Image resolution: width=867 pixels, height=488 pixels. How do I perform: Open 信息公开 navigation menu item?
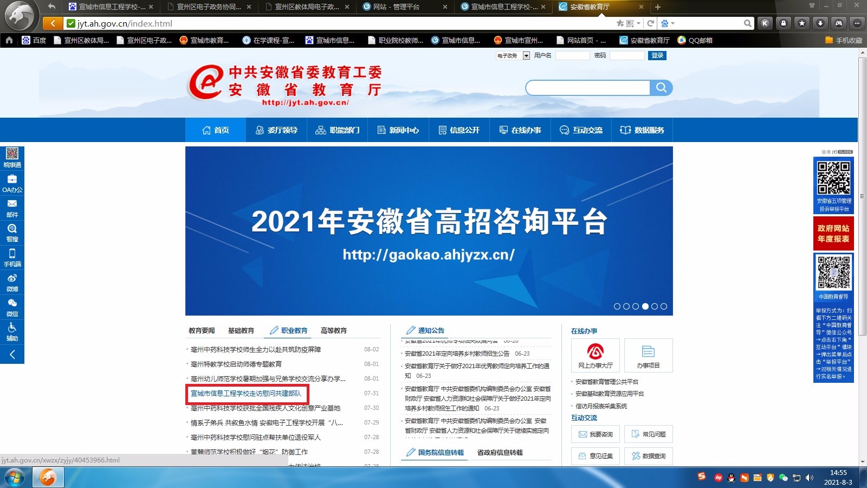coord(459,130)
